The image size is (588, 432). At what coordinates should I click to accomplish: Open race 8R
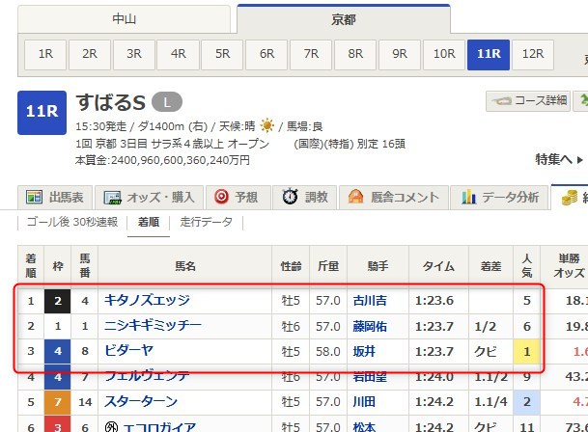355,55
